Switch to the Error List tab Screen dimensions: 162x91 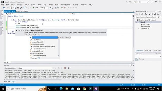(x=7, y=82)
